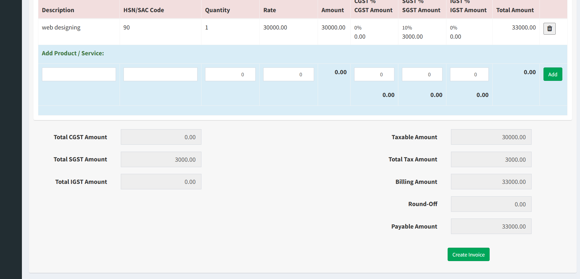
Task: Focus the CGST % input box
Action: (374, 74)
